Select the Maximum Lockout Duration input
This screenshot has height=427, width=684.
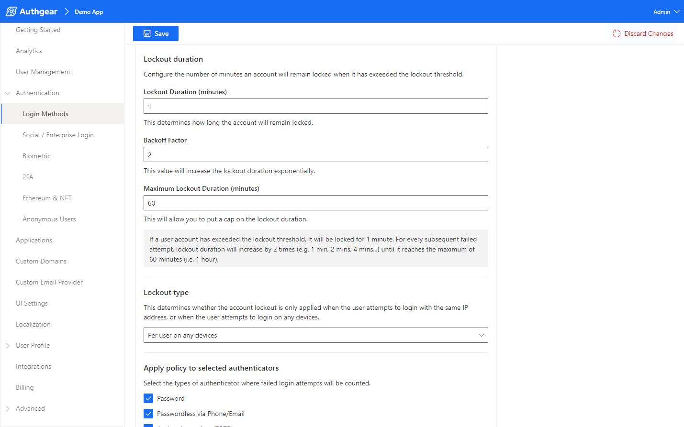(315, 203)
